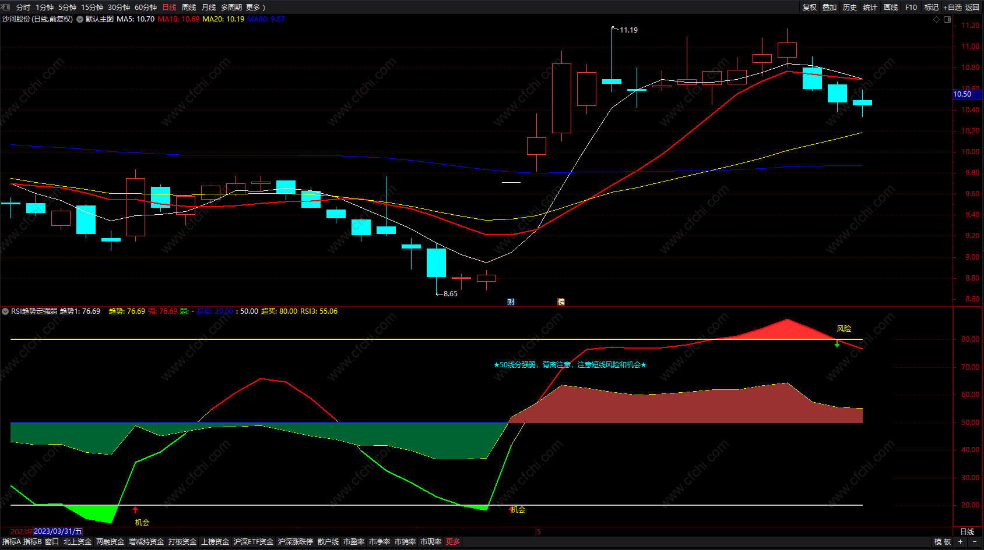984x550 pixels.
Task: Click the 标记 mark button
Action: pyautogui.click(x=932, y=8)
